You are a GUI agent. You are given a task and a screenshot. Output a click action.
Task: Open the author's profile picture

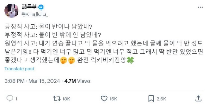tap(11, 10)
